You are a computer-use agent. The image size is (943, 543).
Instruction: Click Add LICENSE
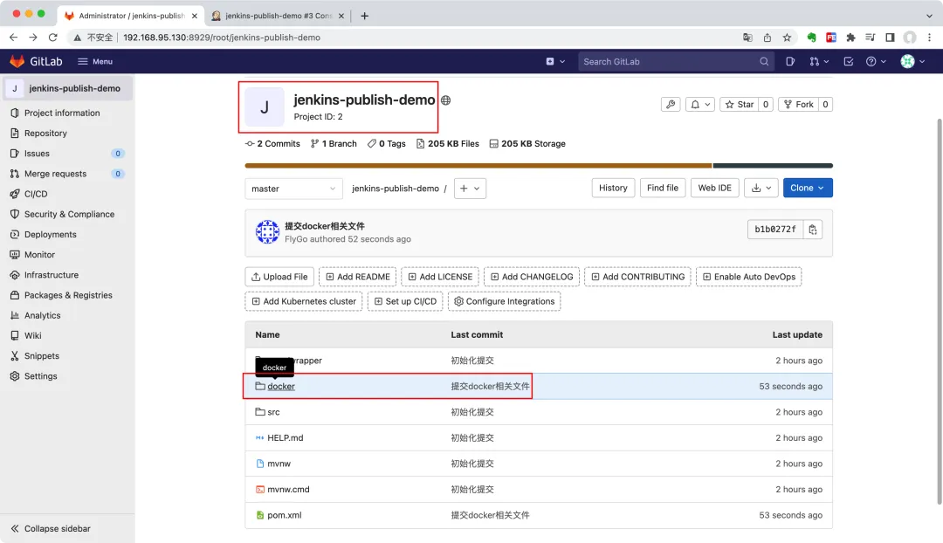click(x=439, y=277)
